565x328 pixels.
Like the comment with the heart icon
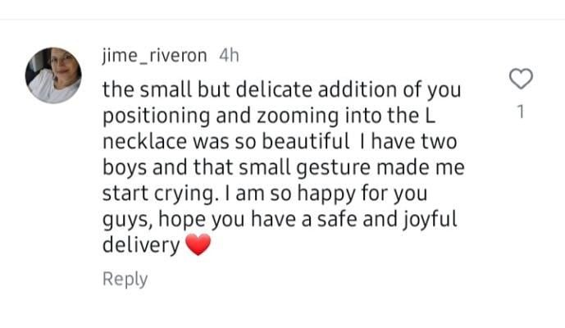522,80
